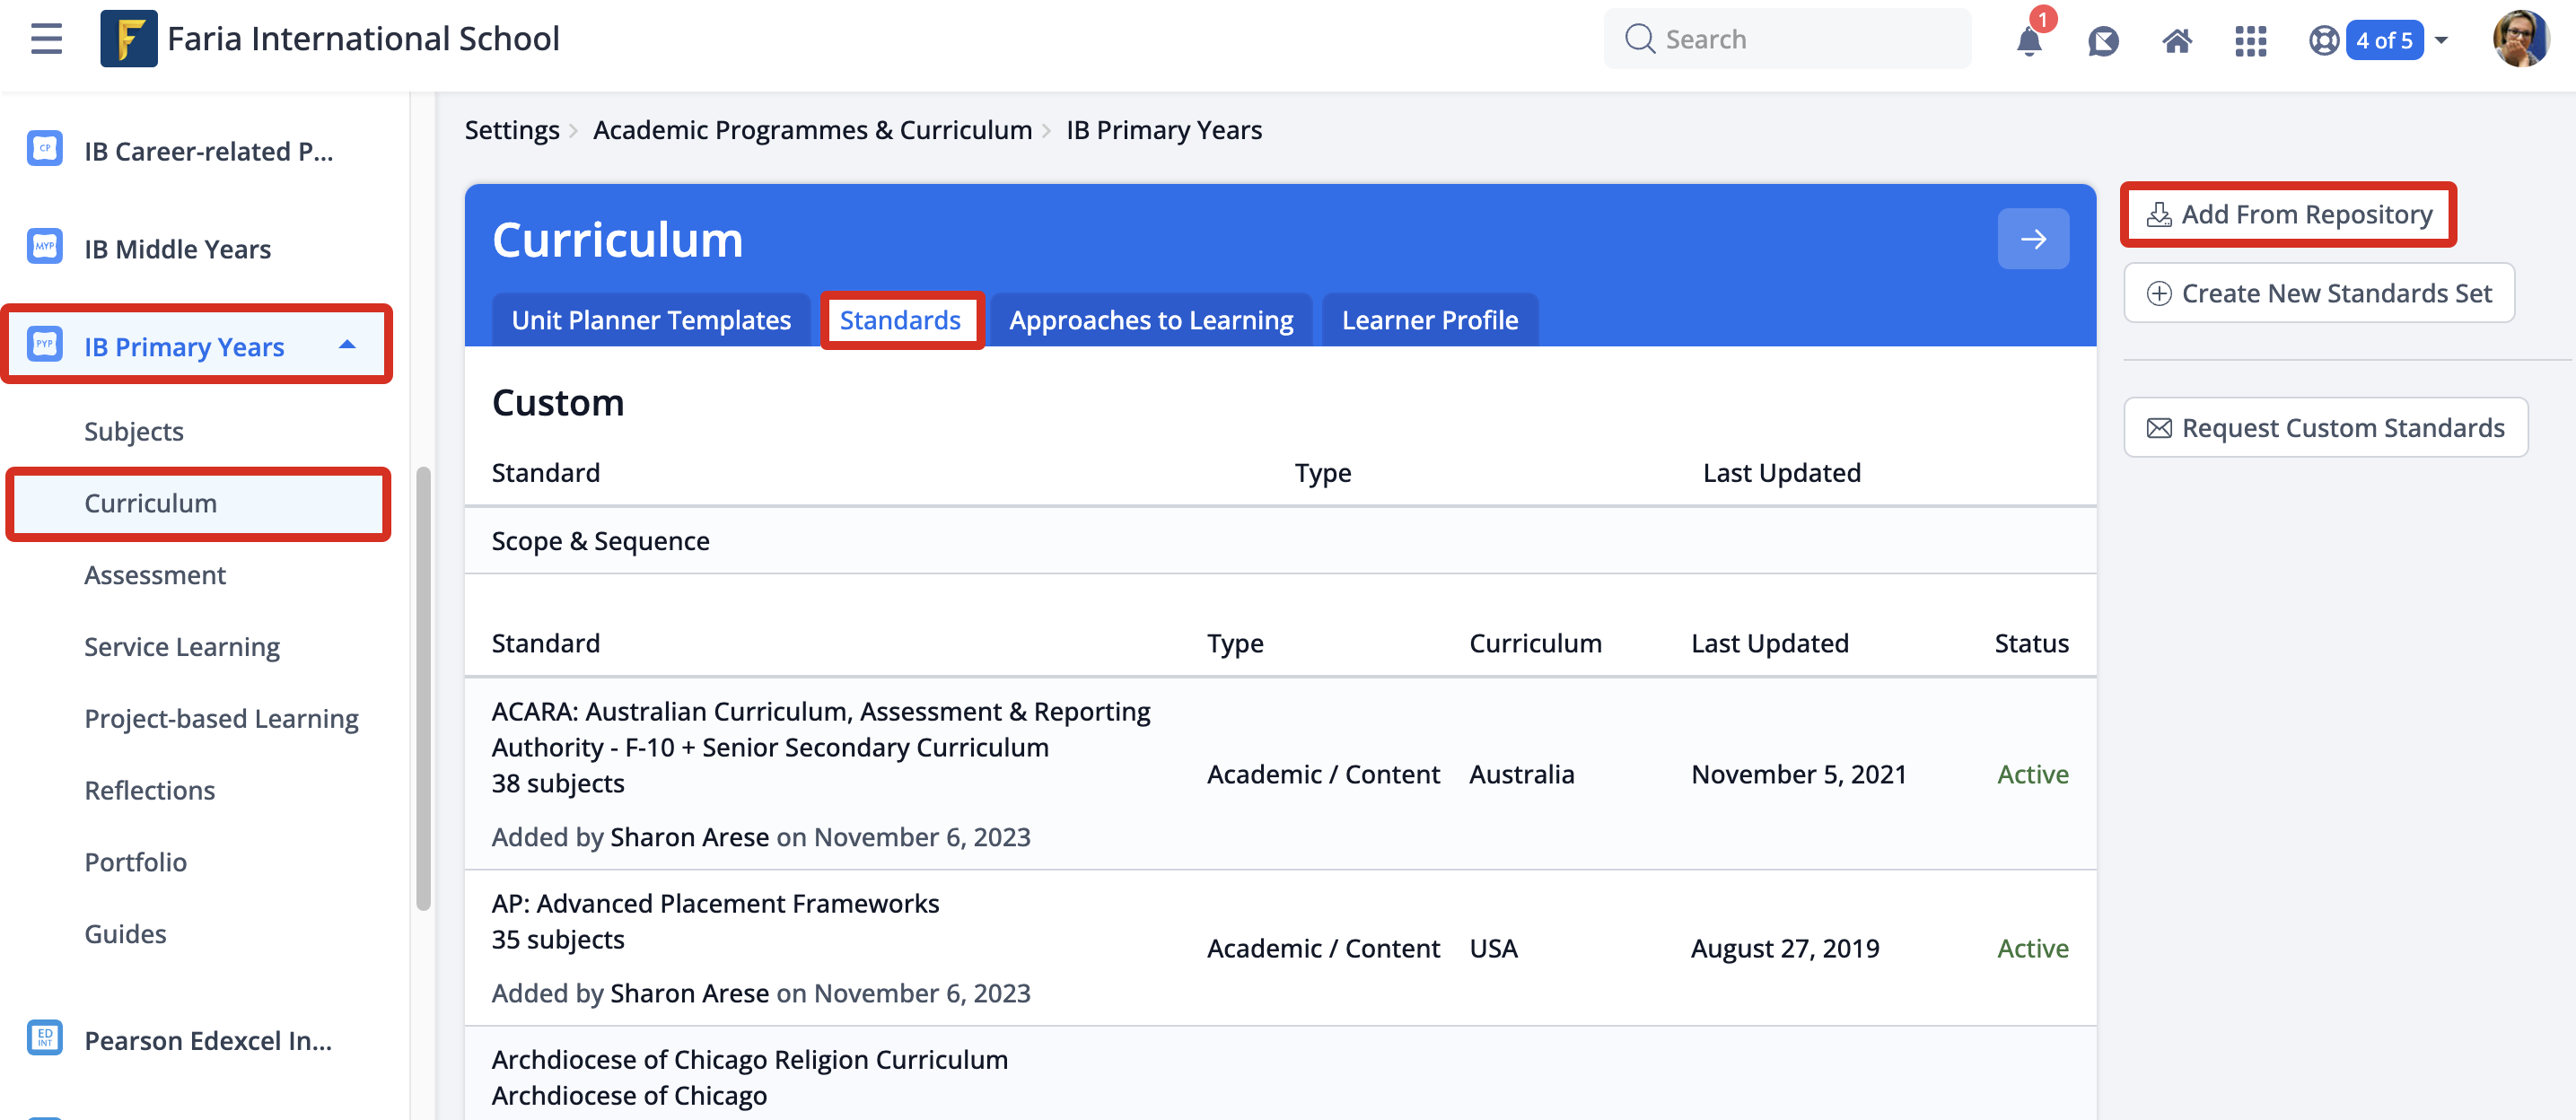Switch to Unit Planner Templates tab

coord(651,320)
